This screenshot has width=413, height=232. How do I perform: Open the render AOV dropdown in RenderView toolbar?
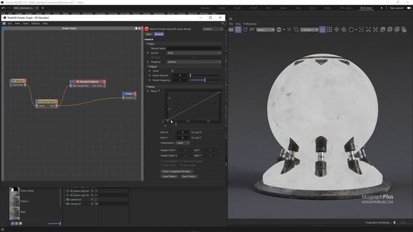pyautogui.click(x=265, y=30)
